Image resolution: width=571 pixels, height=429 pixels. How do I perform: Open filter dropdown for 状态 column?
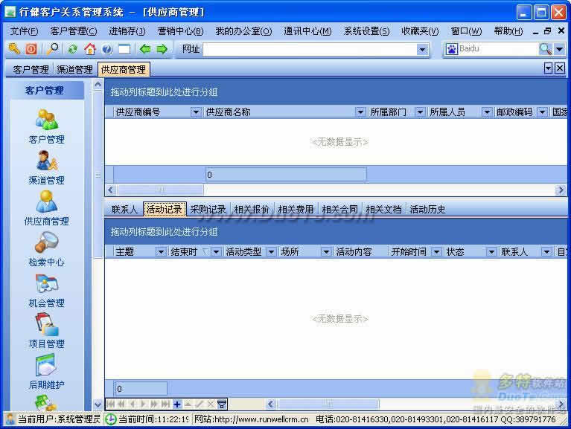491,251
